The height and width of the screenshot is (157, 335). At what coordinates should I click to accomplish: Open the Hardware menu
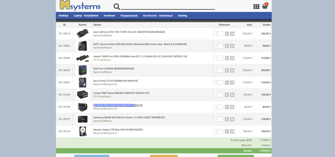pyautogui.click(x=109, y=16)
